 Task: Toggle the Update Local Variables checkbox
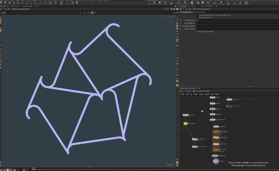[197, 31]
